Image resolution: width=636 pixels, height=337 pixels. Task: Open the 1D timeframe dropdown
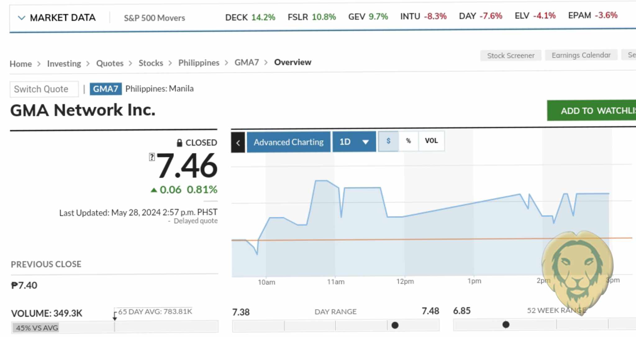[354, 142]
